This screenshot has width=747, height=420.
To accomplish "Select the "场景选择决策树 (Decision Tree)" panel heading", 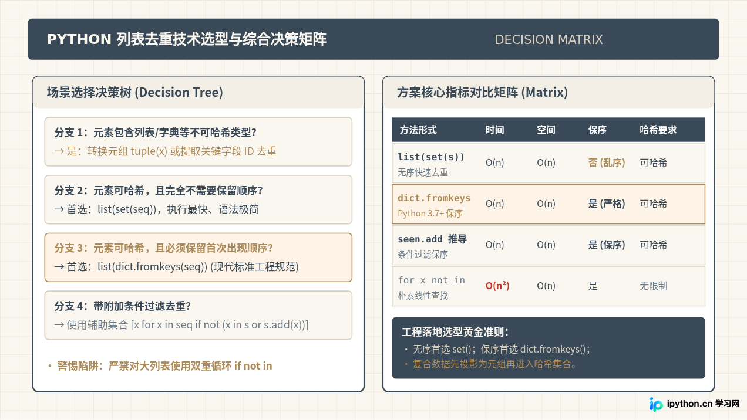I will click(x=135, y=92).
